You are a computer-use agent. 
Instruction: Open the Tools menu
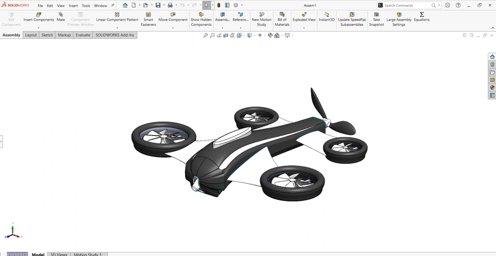tap(86, 6)
